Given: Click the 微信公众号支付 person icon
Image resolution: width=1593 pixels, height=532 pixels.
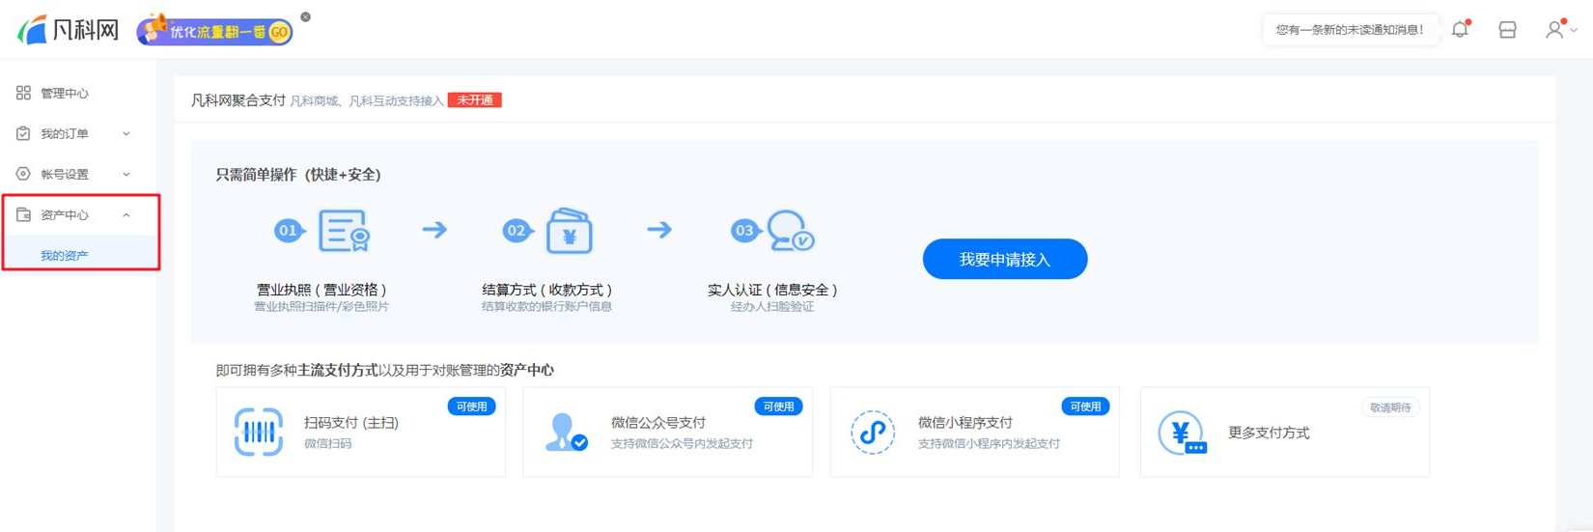Looking at the screenshot, I should (x=566, y=432).
